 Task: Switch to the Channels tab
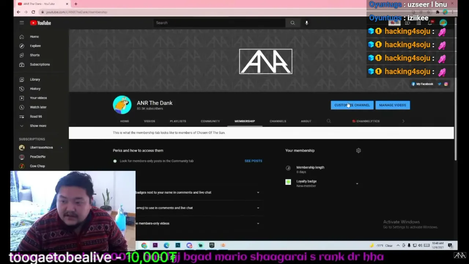[278, 121]
